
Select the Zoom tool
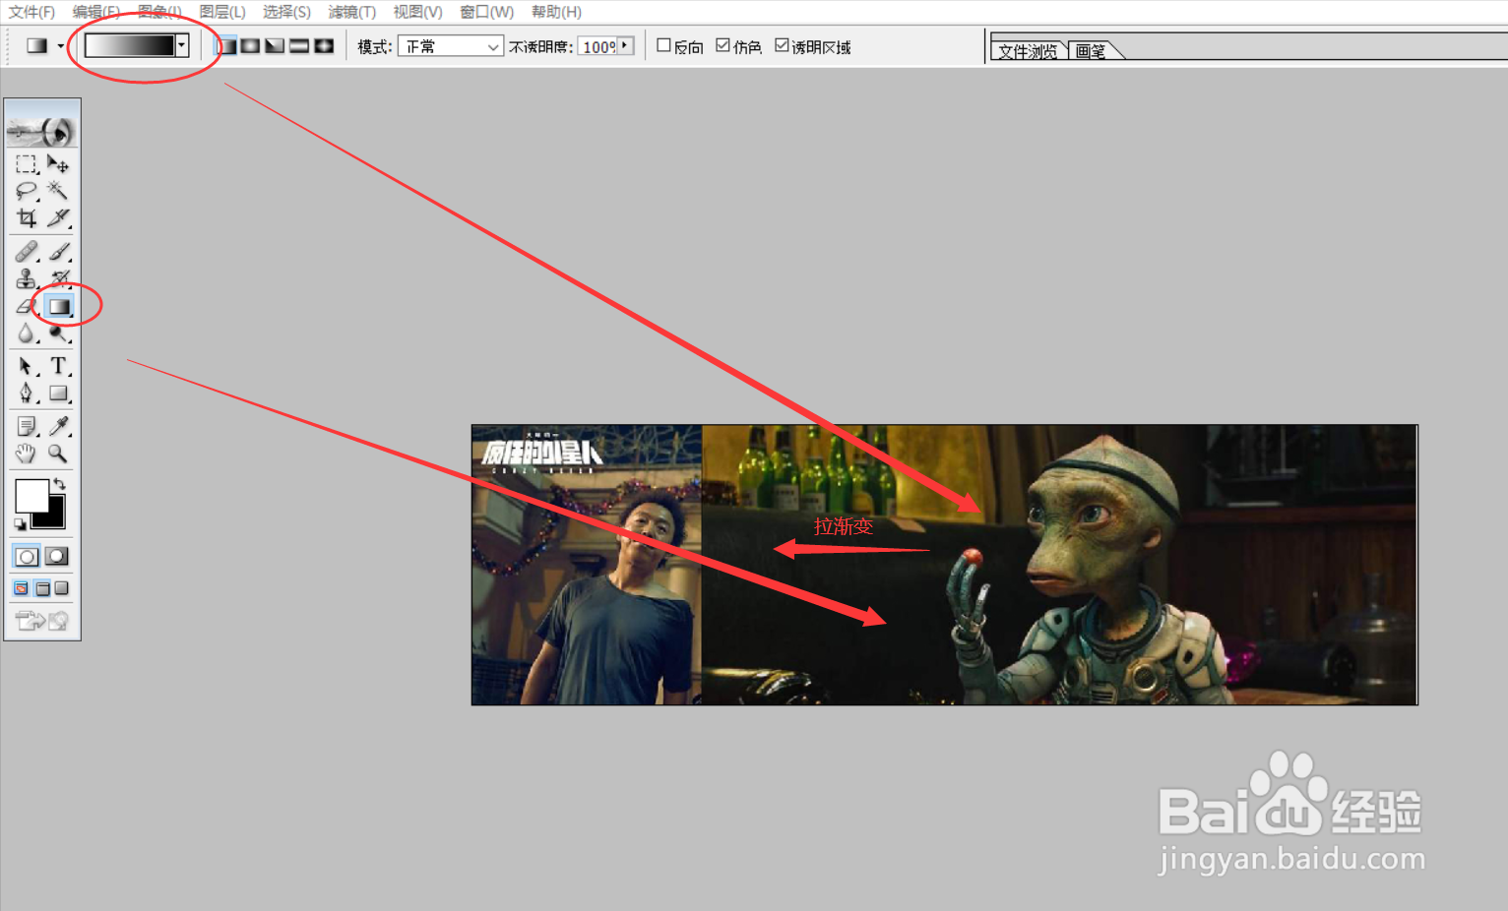tap(58, 454)
